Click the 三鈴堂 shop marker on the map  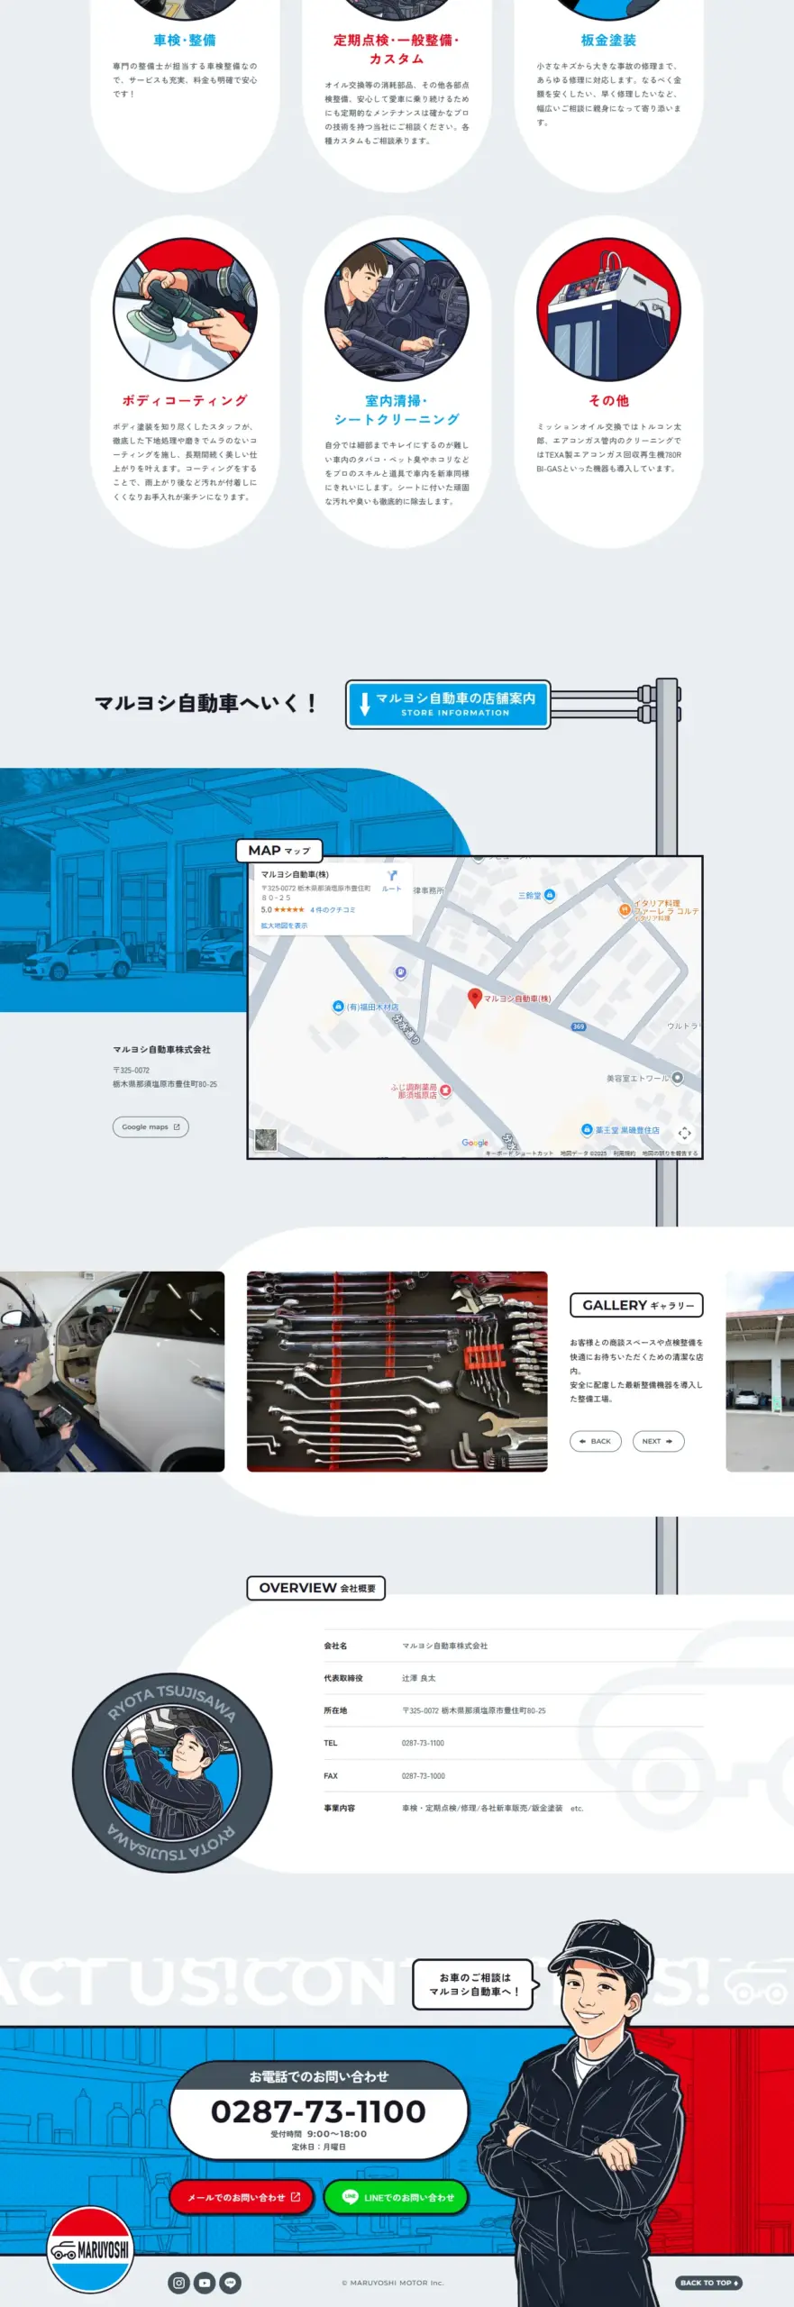(550, 895)
